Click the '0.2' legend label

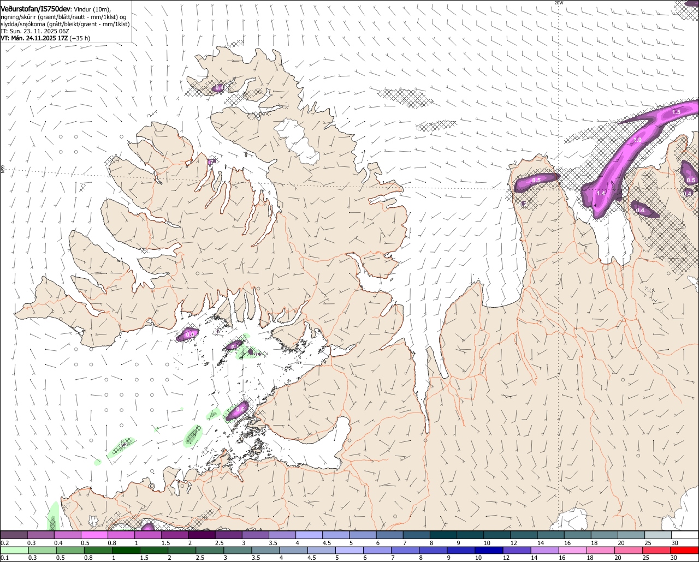point(4,543)
